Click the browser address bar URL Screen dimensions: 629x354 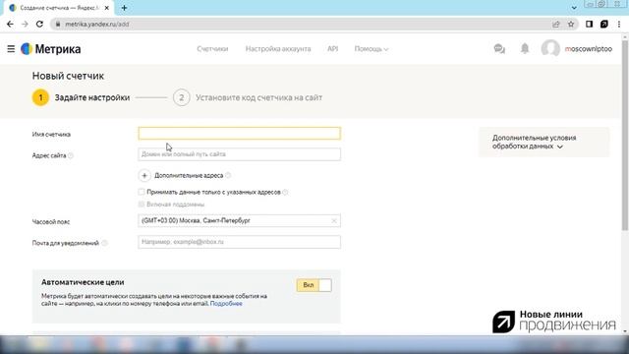[x=97, y=24]
